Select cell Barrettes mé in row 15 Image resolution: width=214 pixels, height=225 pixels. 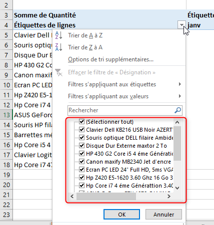pos(33,135)
